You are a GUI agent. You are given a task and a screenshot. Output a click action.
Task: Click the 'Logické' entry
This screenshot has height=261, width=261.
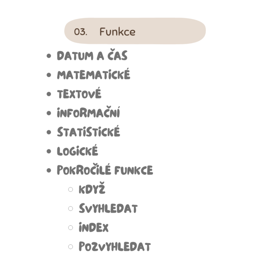[x=77, y=151]
